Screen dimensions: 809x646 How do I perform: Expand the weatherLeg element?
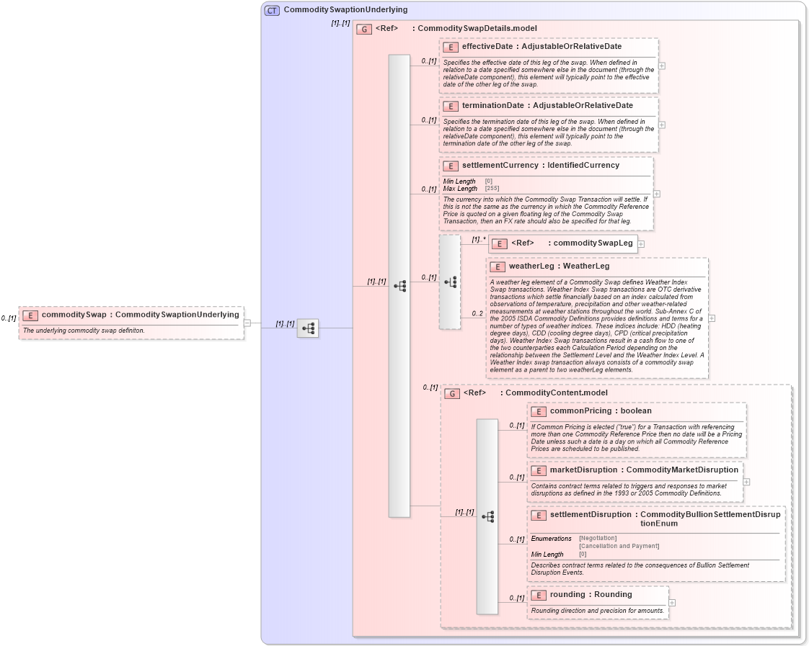tap(712, 318)
